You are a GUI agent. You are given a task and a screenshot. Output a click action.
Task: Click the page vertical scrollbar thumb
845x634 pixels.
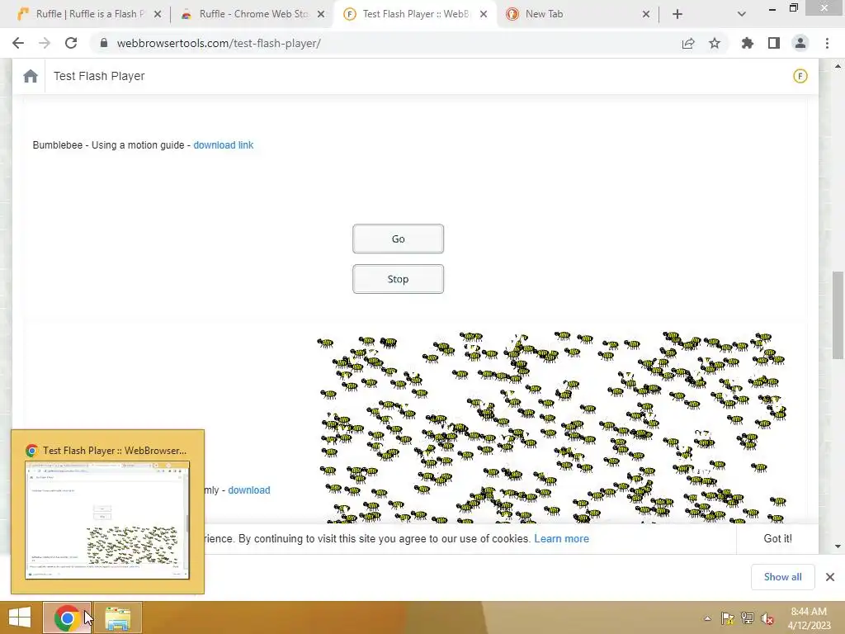coord(838,315)
